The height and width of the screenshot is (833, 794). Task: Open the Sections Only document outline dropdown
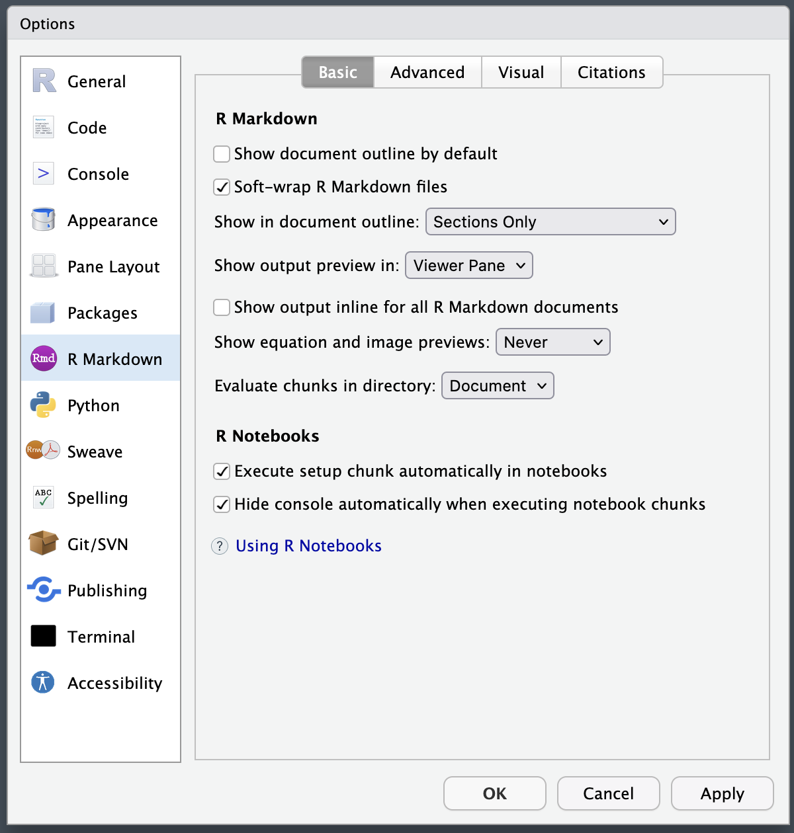coord(551,221)
